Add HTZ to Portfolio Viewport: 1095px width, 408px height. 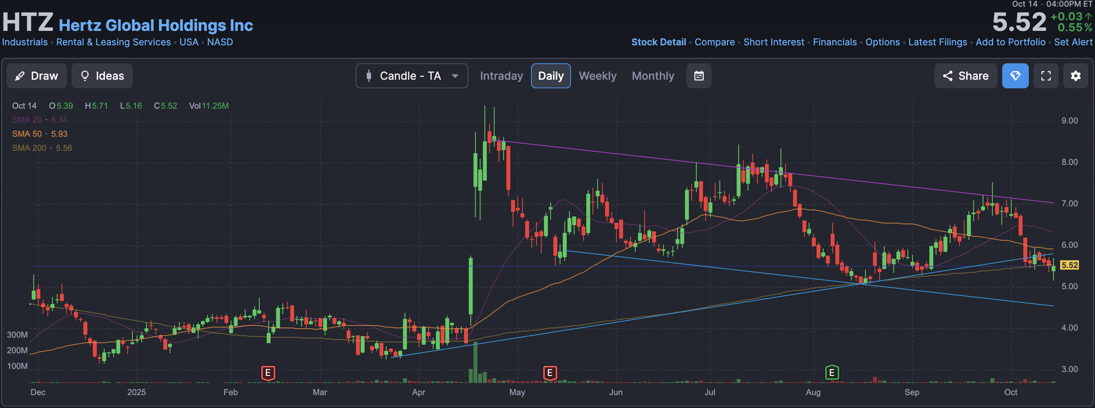click(1010, 42)
